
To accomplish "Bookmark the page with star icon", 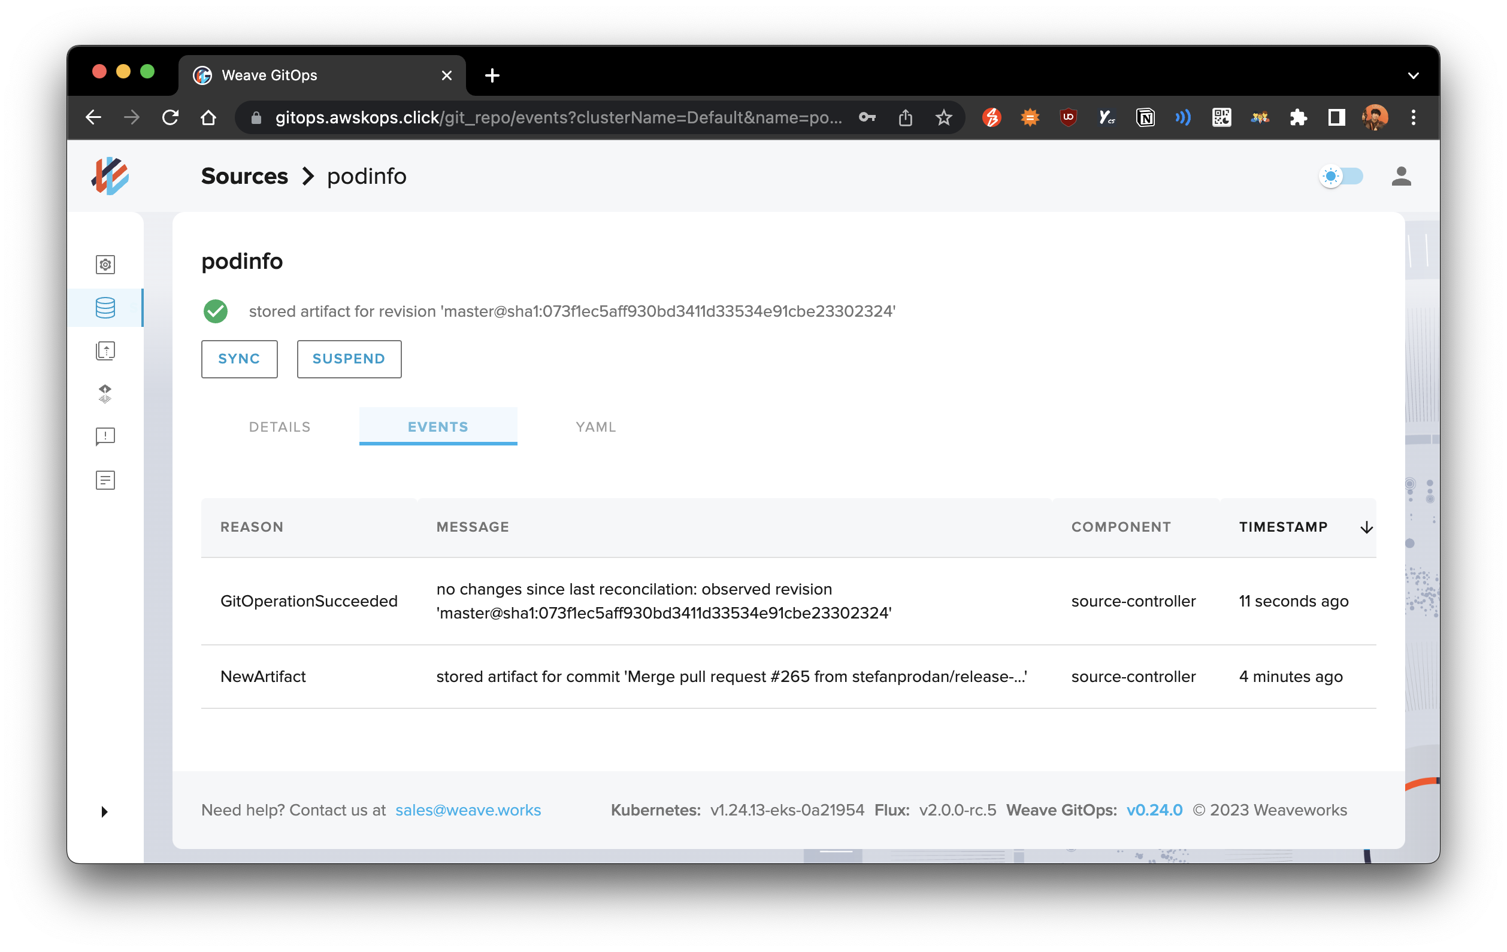I will click(x=944, y=117).
